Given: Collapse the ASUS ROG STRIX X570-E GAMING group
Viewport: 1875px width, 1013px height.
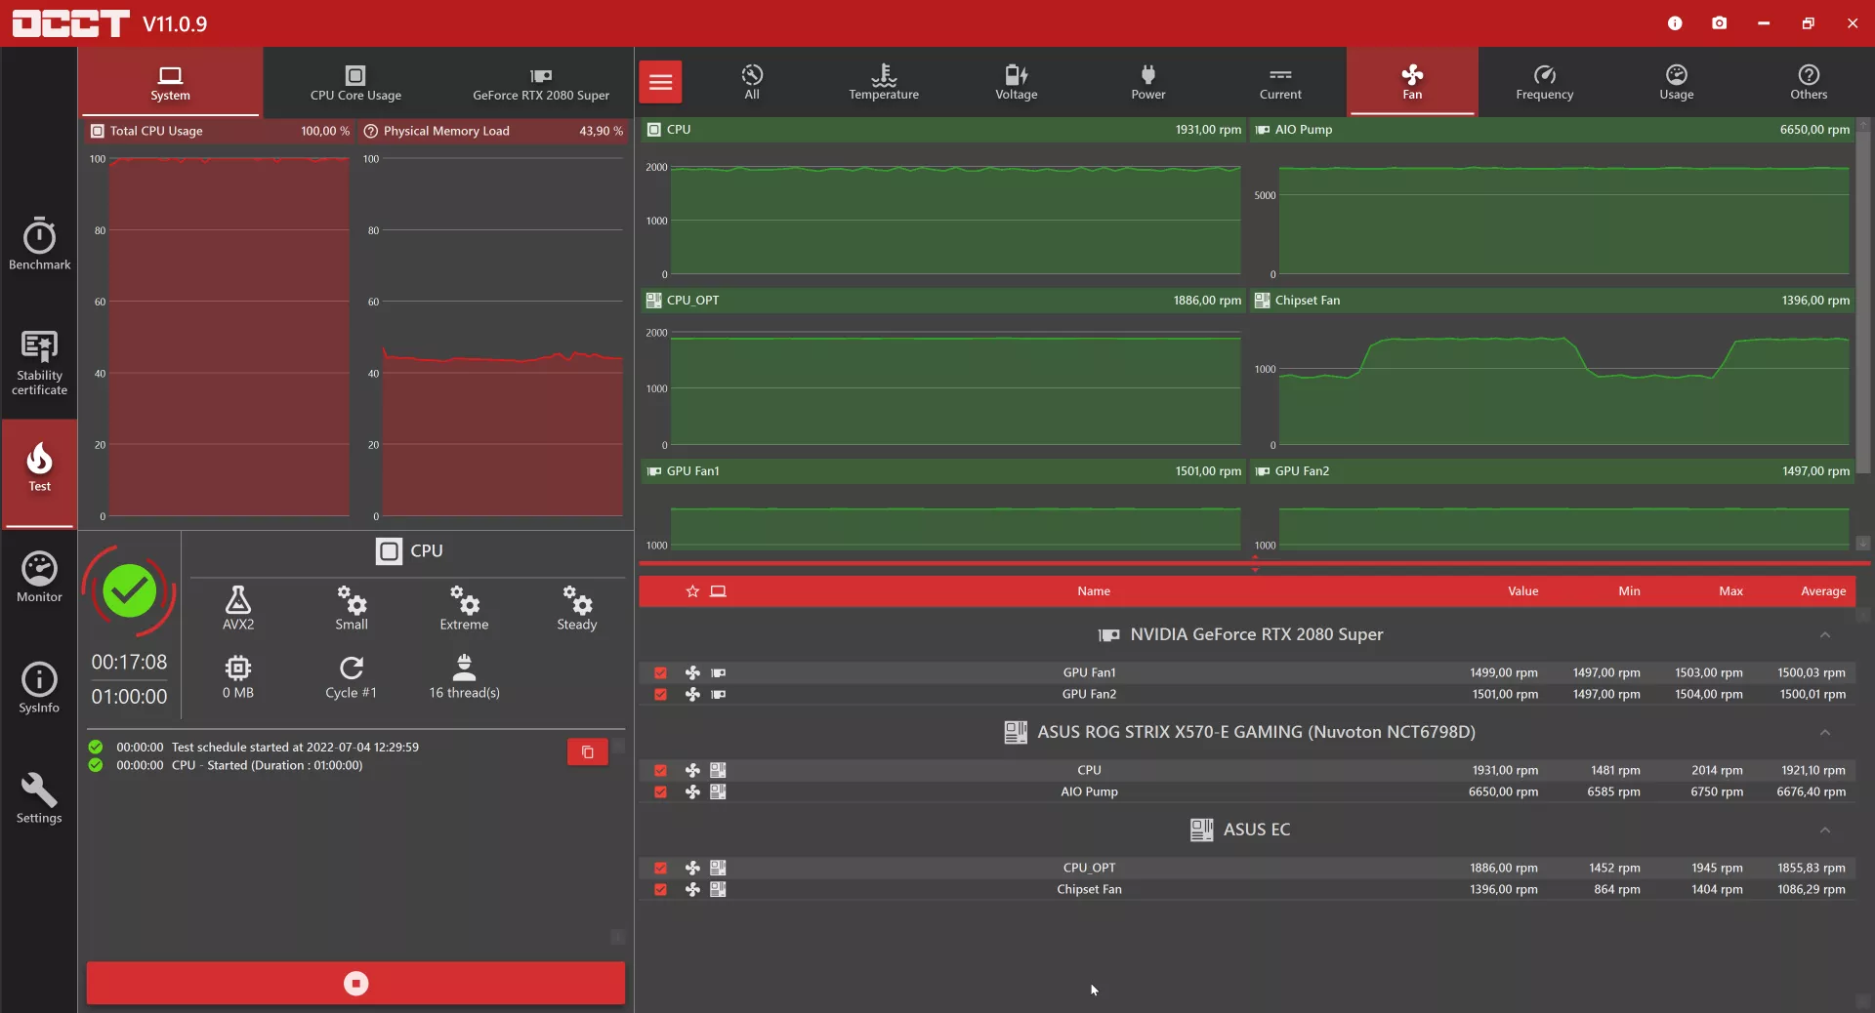Looking at the screenshot, I should [1825, 733].
